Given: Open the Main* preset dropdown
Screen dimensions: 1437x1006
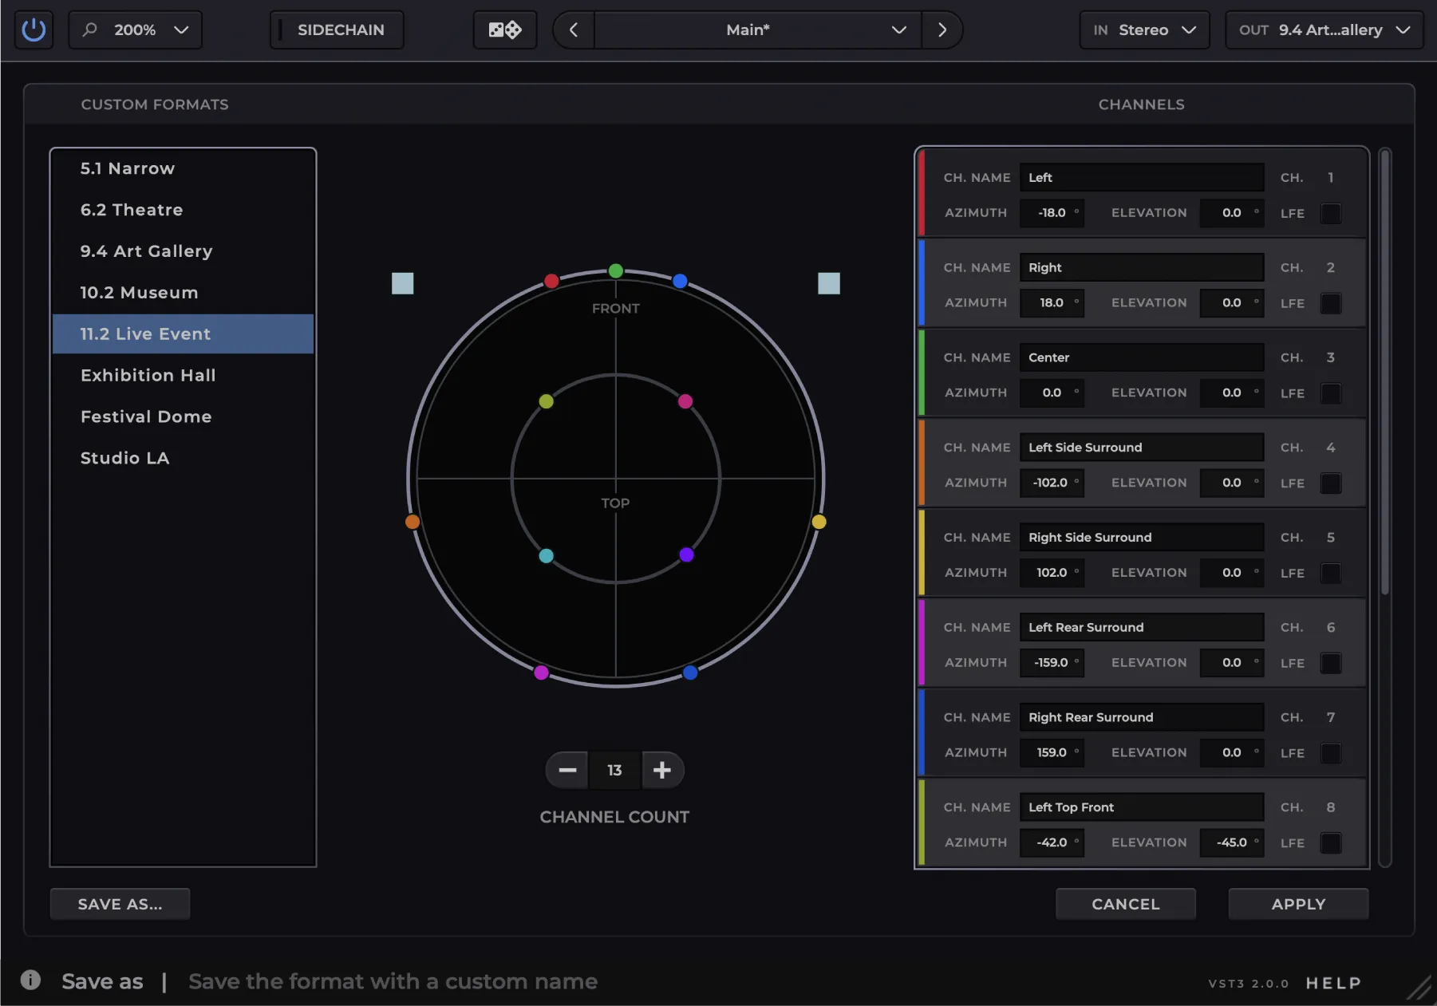Looking at the screenshot, I should tap(757, 30).
